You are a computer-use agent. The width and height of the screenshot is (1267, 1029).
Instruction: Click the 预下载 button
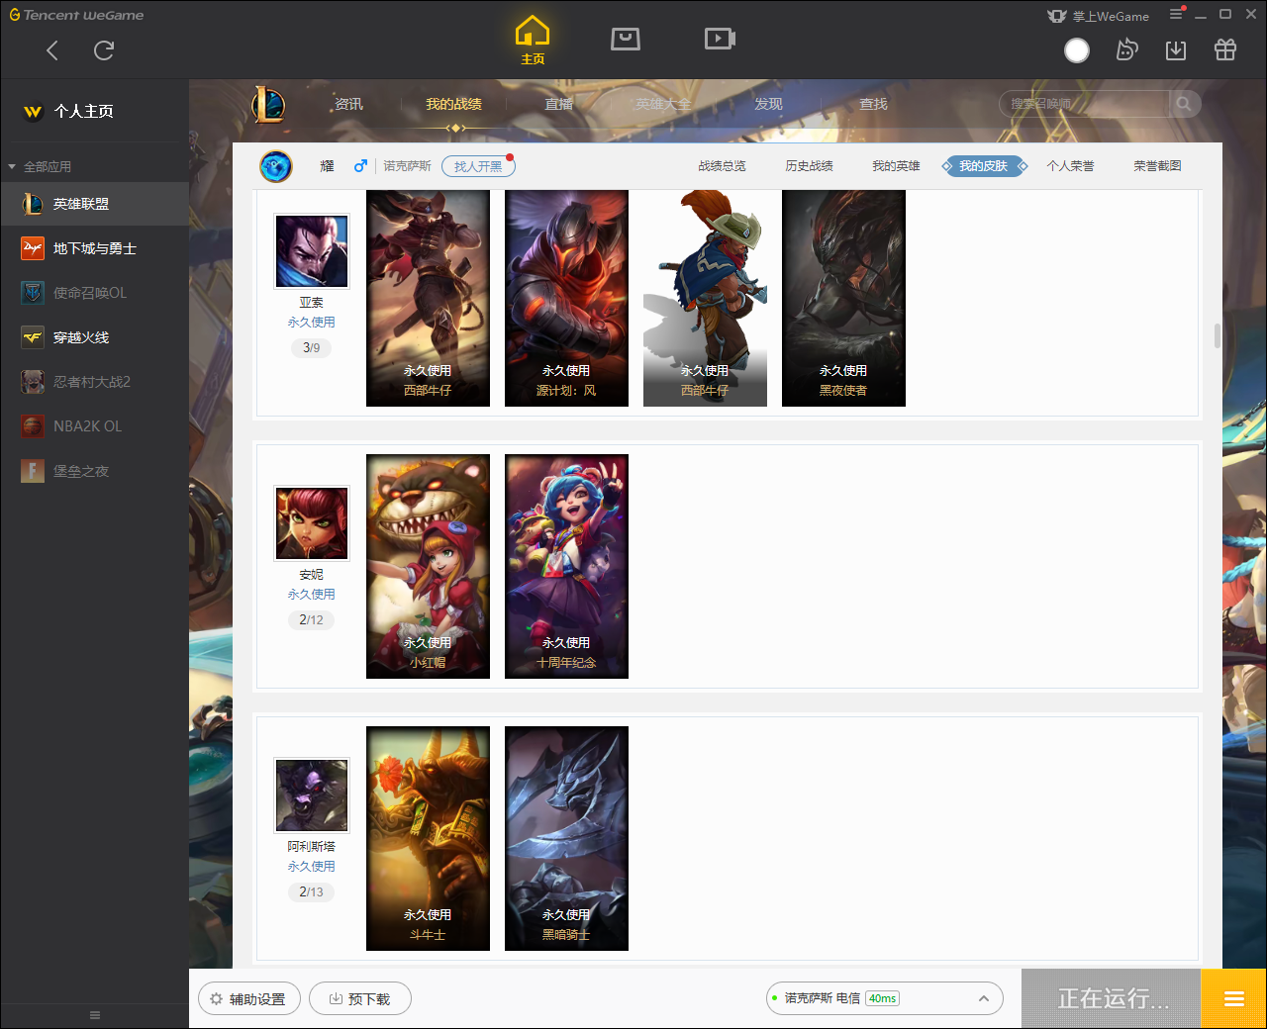tap(360, 999)
